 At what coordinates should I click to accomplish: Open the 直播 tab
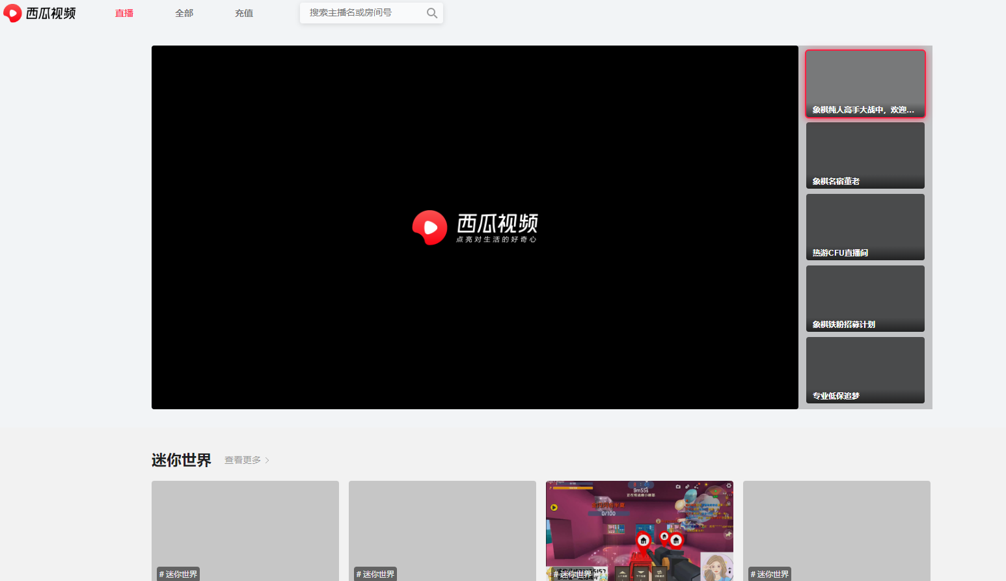[x=124, y=13]
